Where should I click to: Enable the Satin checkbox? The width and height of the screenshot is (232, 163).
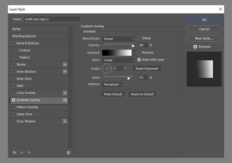pyautogui.click(x=14, y=86)
